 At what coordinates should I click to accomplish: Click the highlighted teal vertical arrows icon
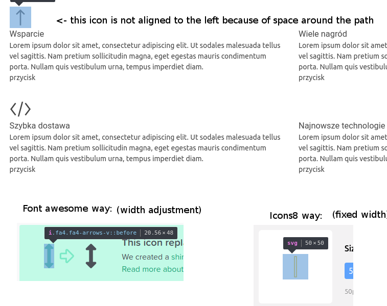click(x=49, y=256)
